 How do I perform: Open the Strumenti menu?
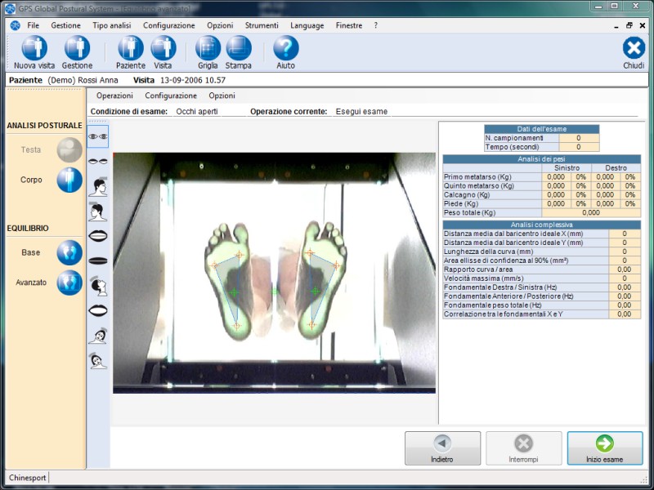click(x=262, y=25)
